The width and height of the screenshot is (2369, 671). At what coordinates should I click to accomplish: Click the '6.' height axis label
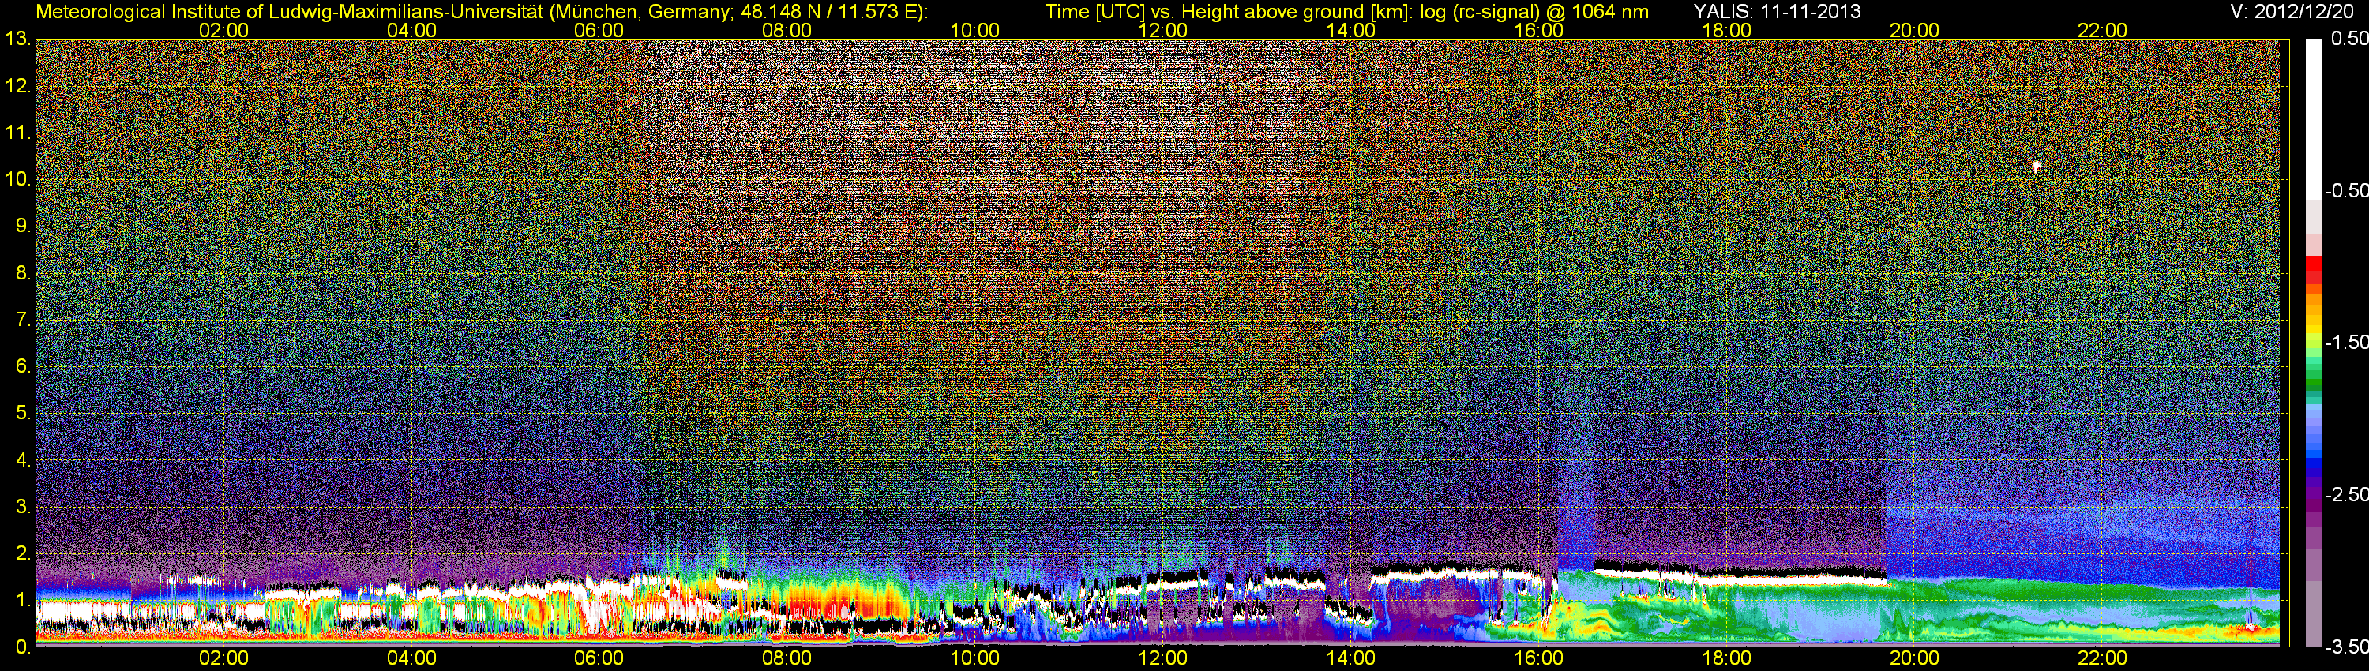click(23, 367)
